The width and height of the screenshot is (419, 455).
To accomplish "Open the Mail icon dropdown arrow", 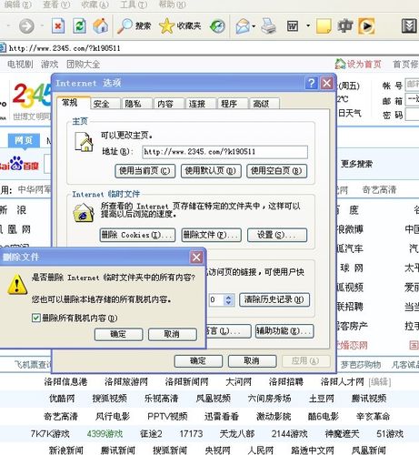I will [x=254, y=26].
